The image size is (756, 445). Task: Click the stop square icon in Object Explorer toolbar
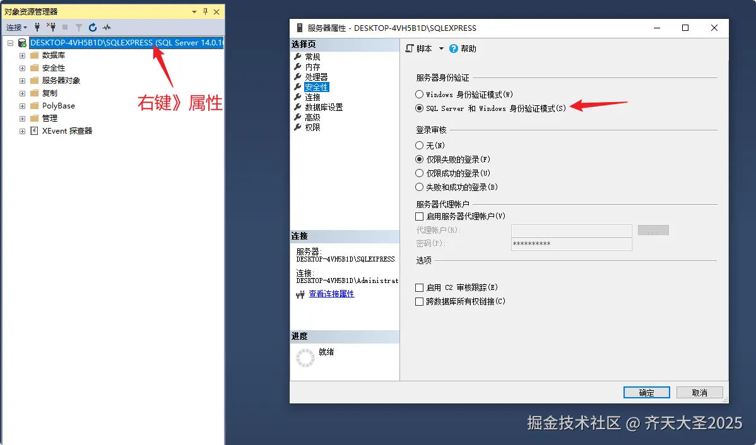(65, 28)
